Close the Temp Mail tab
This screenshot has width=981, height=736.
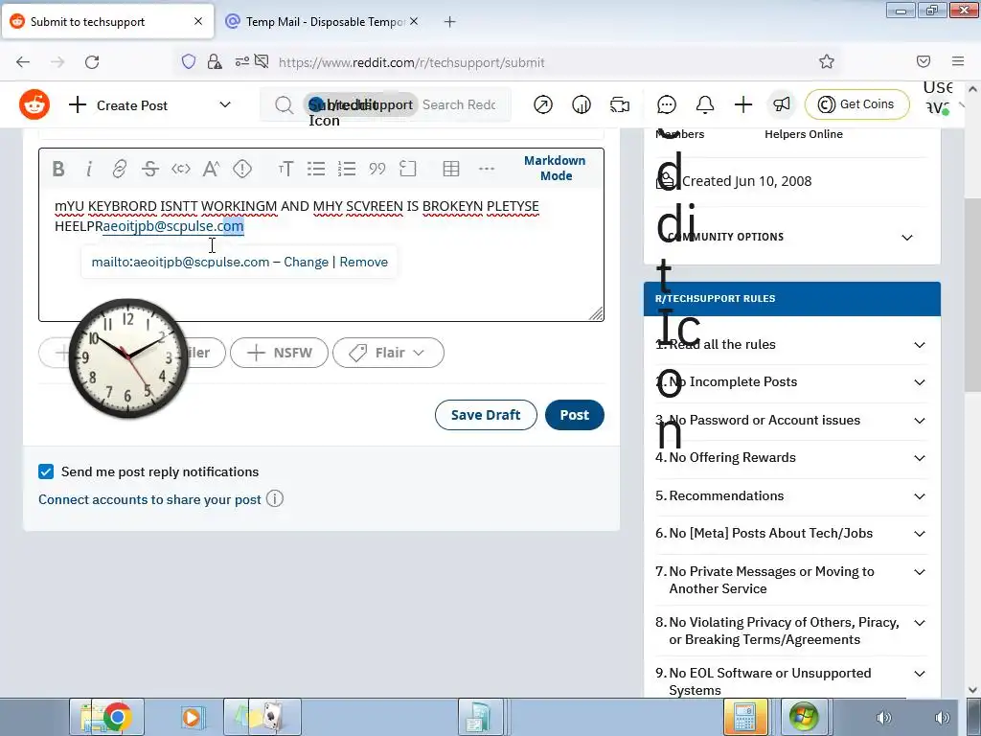[x=414, y=21]
